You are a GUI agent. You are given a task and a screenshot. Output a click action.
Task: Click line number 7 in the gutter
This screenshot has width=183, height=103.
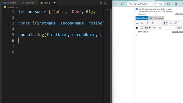click(13, 46)
